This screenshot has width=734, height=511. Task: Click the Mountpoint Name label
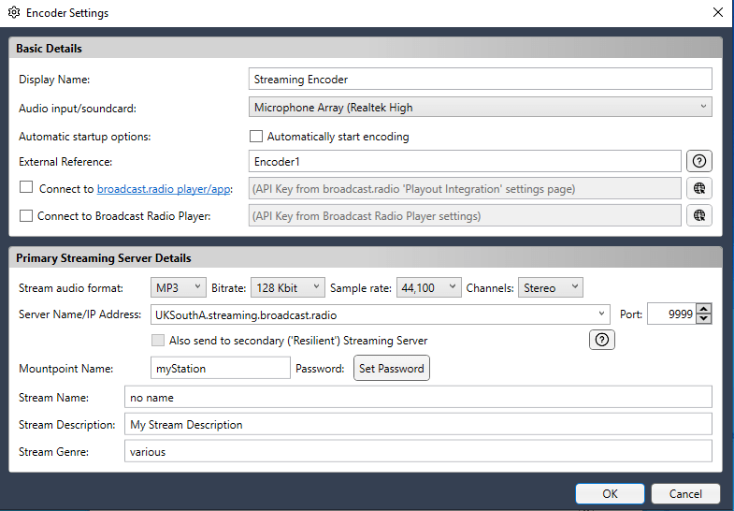click(x=65, y=369)
